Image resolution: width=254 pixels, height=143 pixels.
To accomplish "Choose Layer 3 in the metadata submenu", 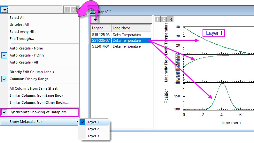I will point(94,136).
